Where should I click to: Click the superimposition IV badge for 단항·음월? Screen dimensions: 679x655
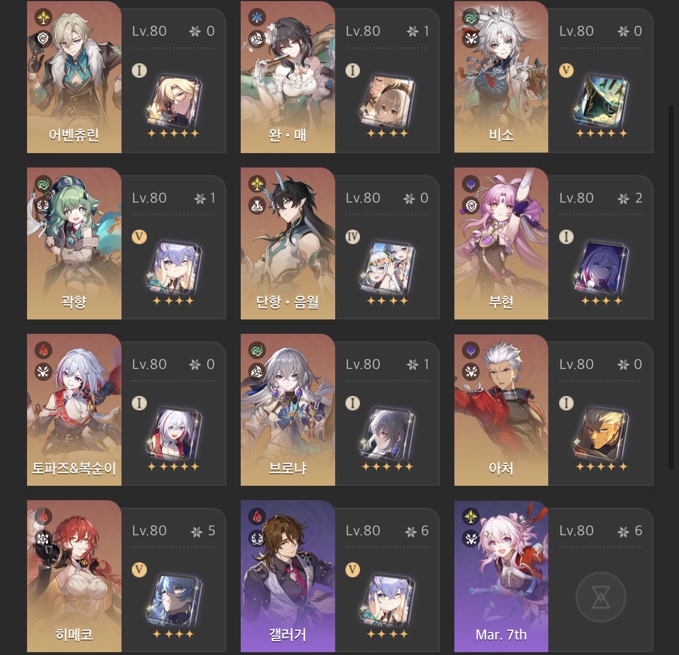click(352, 237)
